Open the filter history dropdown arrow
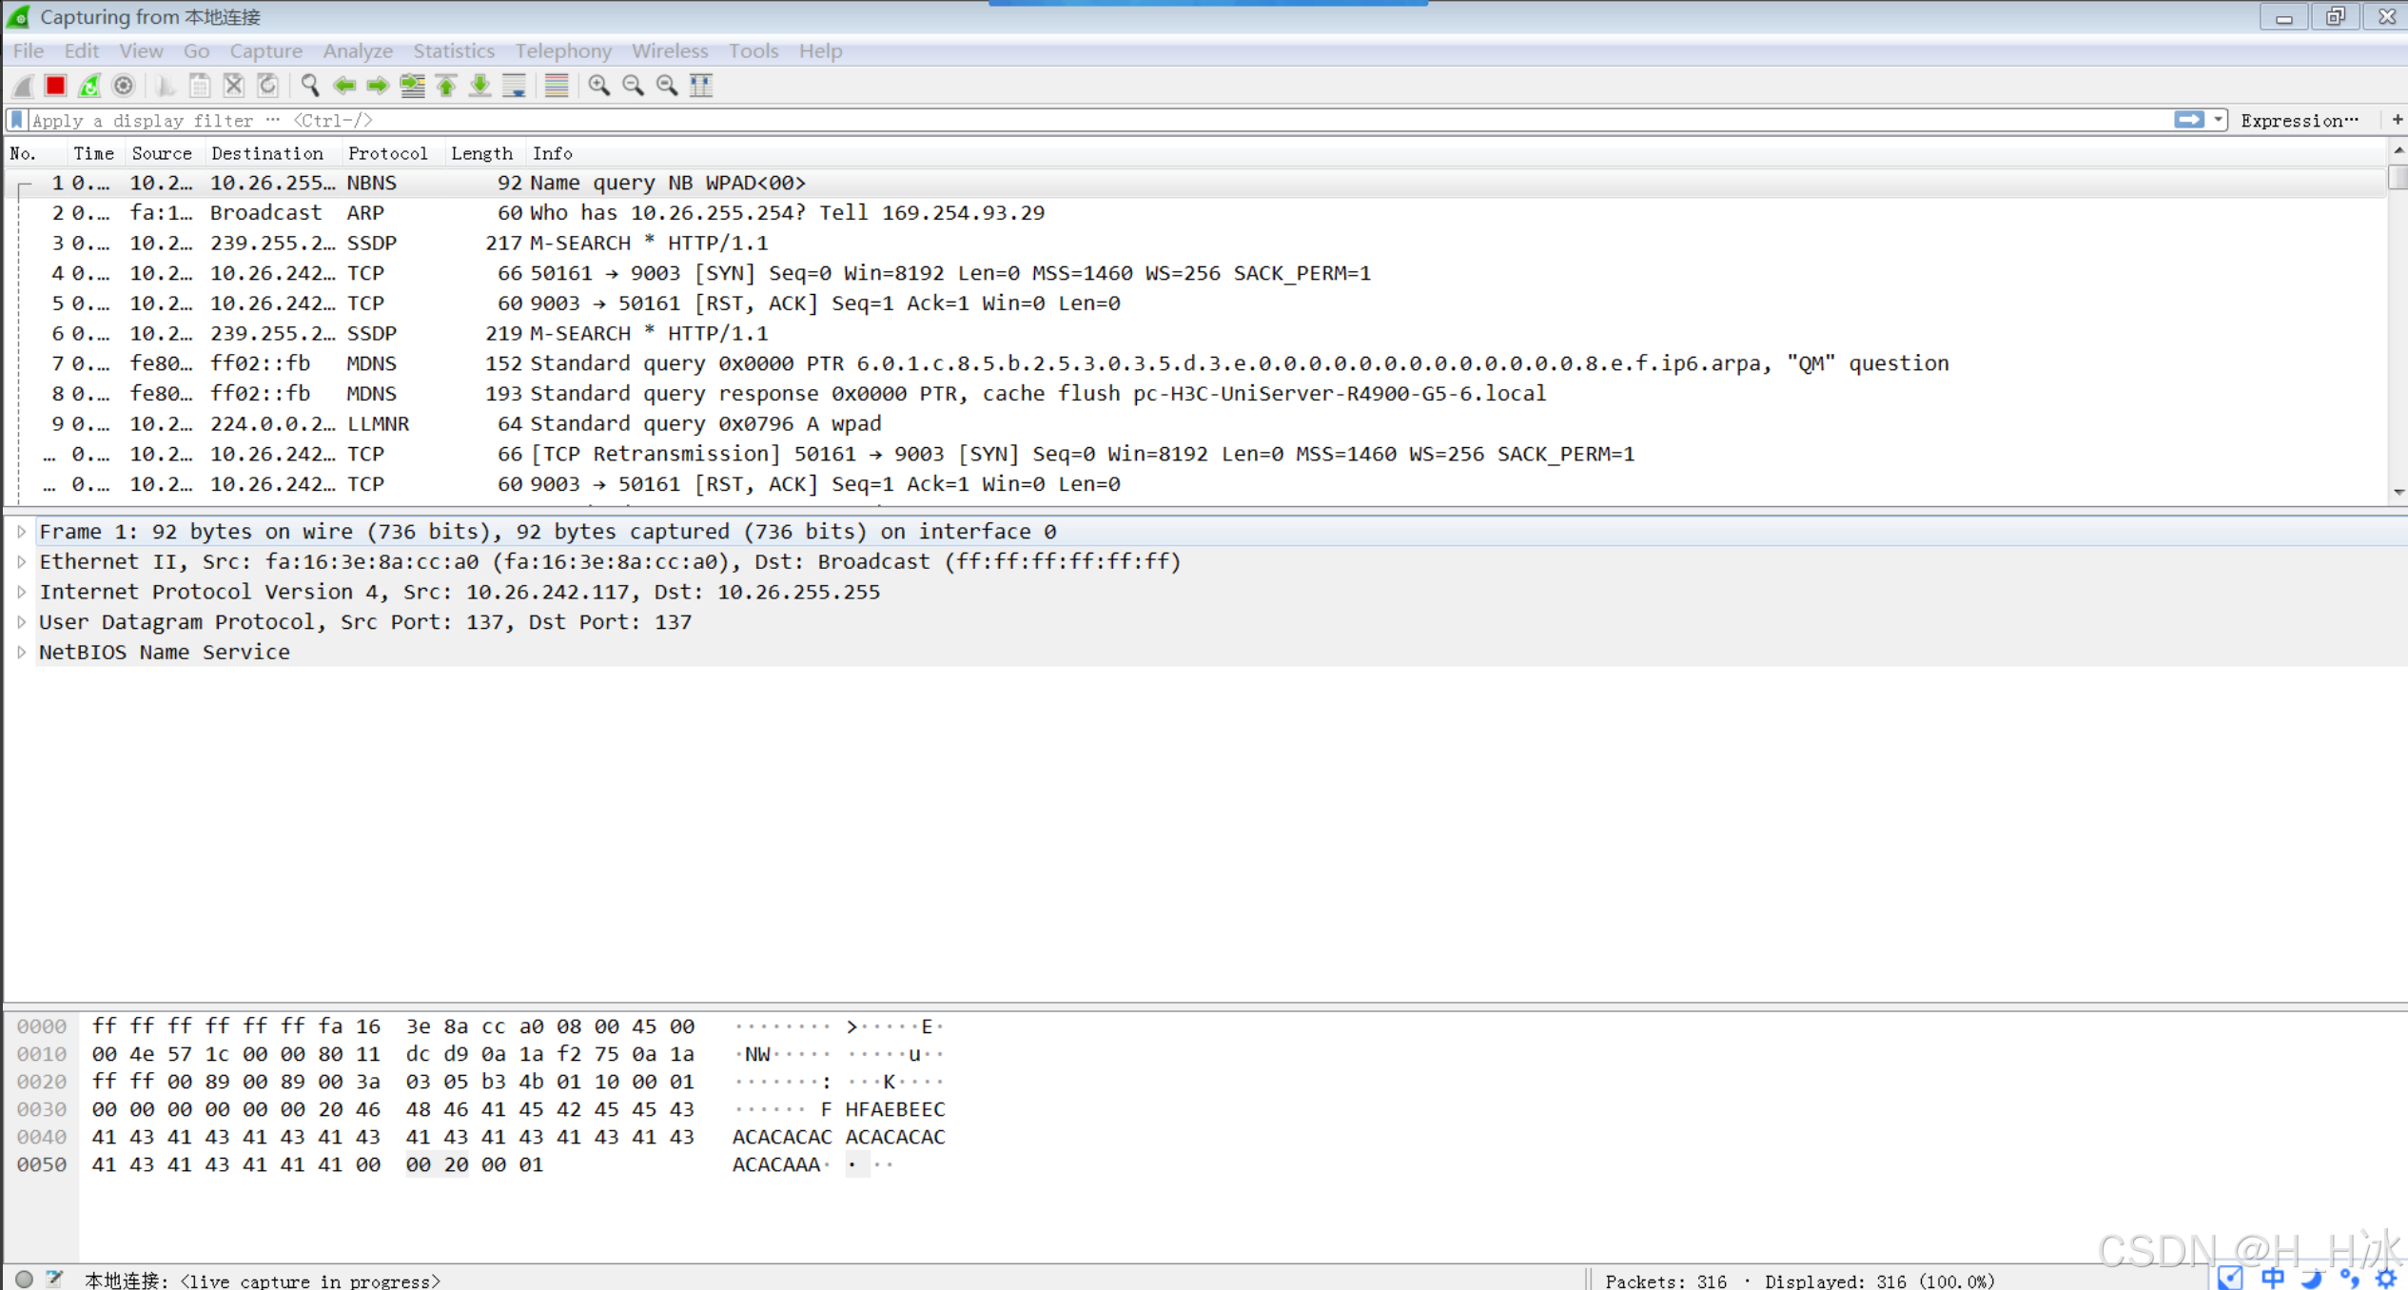 (x=2218, y=120)
